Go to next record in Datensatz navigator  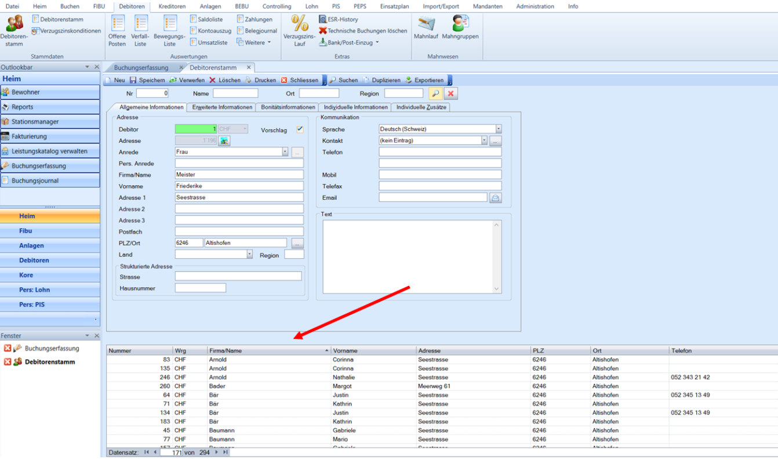point(217,453)
